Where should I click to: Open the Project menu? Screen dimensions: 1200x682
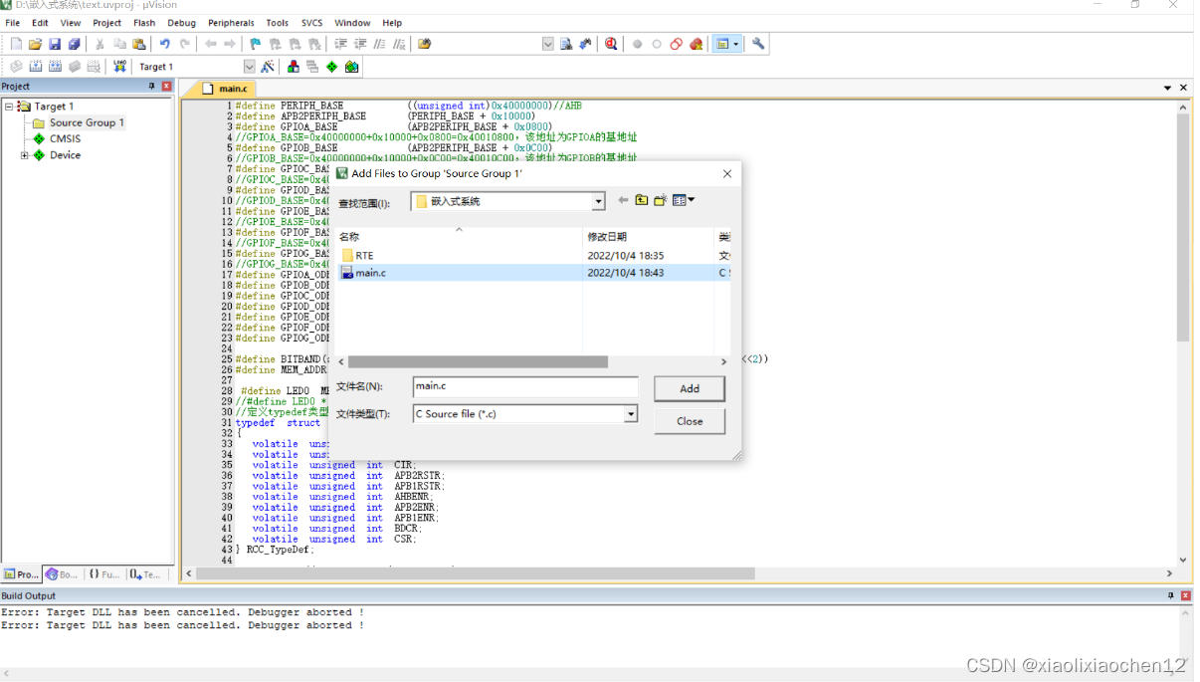106,22
